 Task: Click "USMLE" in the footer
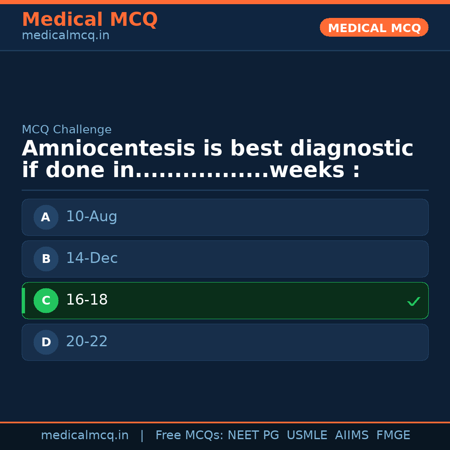click(x=307, y=435)
